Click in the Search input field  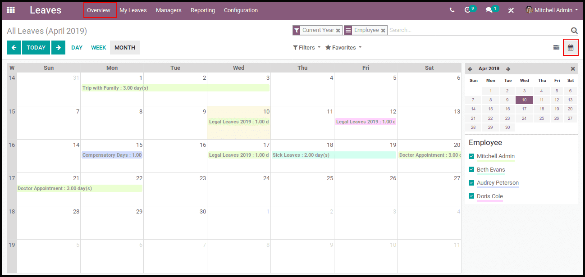click(x=478, y=30)
